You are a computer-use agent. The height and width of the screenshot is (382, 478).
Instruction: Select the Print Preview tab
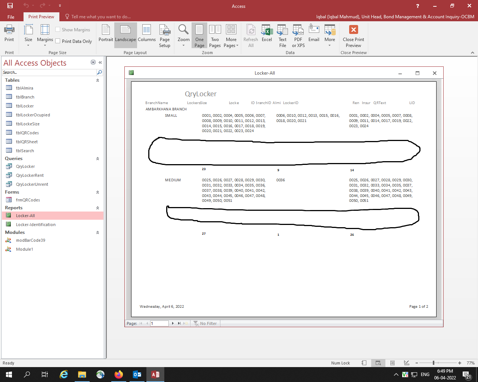pyautogui.click(x=41, y=17)
